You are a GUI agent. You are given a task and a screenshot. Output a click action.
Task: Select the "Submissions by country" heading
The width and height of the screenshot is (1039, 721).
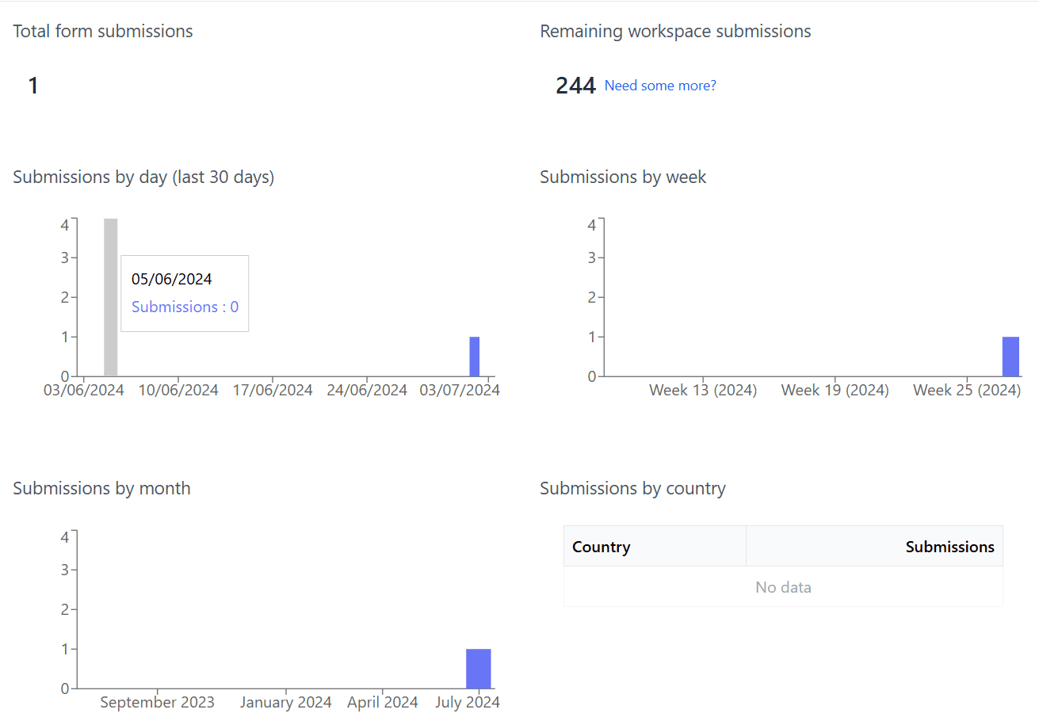632,488
